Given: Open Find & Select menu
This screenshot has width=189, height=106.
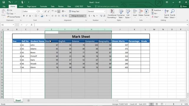Looking at the screenshot, I should tap(172, 14).
